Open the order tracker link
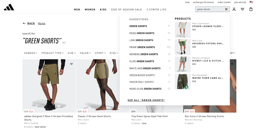Viewport: 256px width, 130px height. [224, 2]
